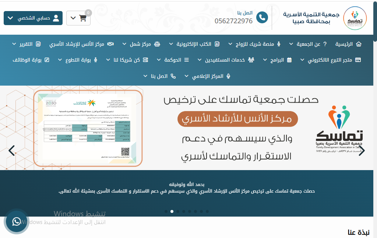Click the users icon beside خدمات المستفيدين
Screen dimensions: 377x238
pyautogui.click(x=251, y=60)
